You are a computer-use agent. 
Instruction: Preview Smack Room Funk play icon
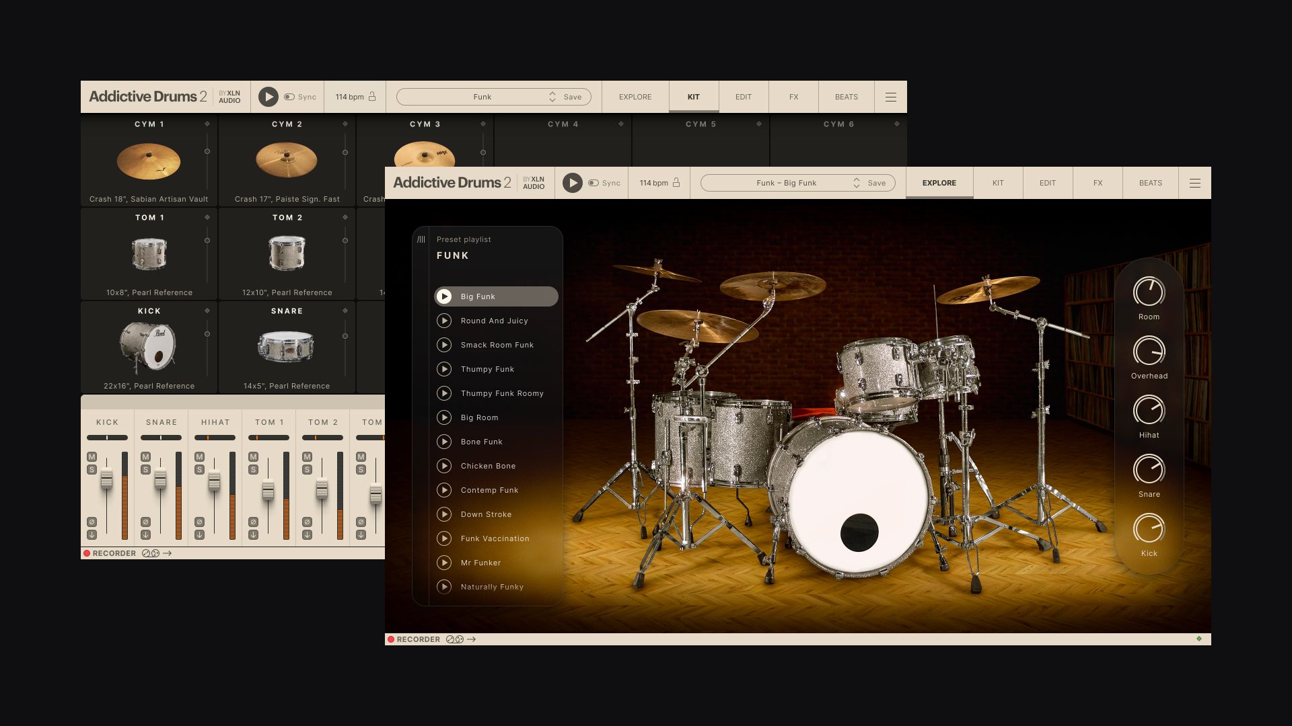click(x=444, y=345)
